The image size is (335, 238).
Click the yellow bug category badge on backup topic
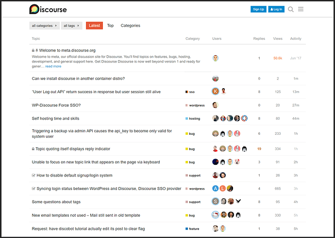(190, 134)
